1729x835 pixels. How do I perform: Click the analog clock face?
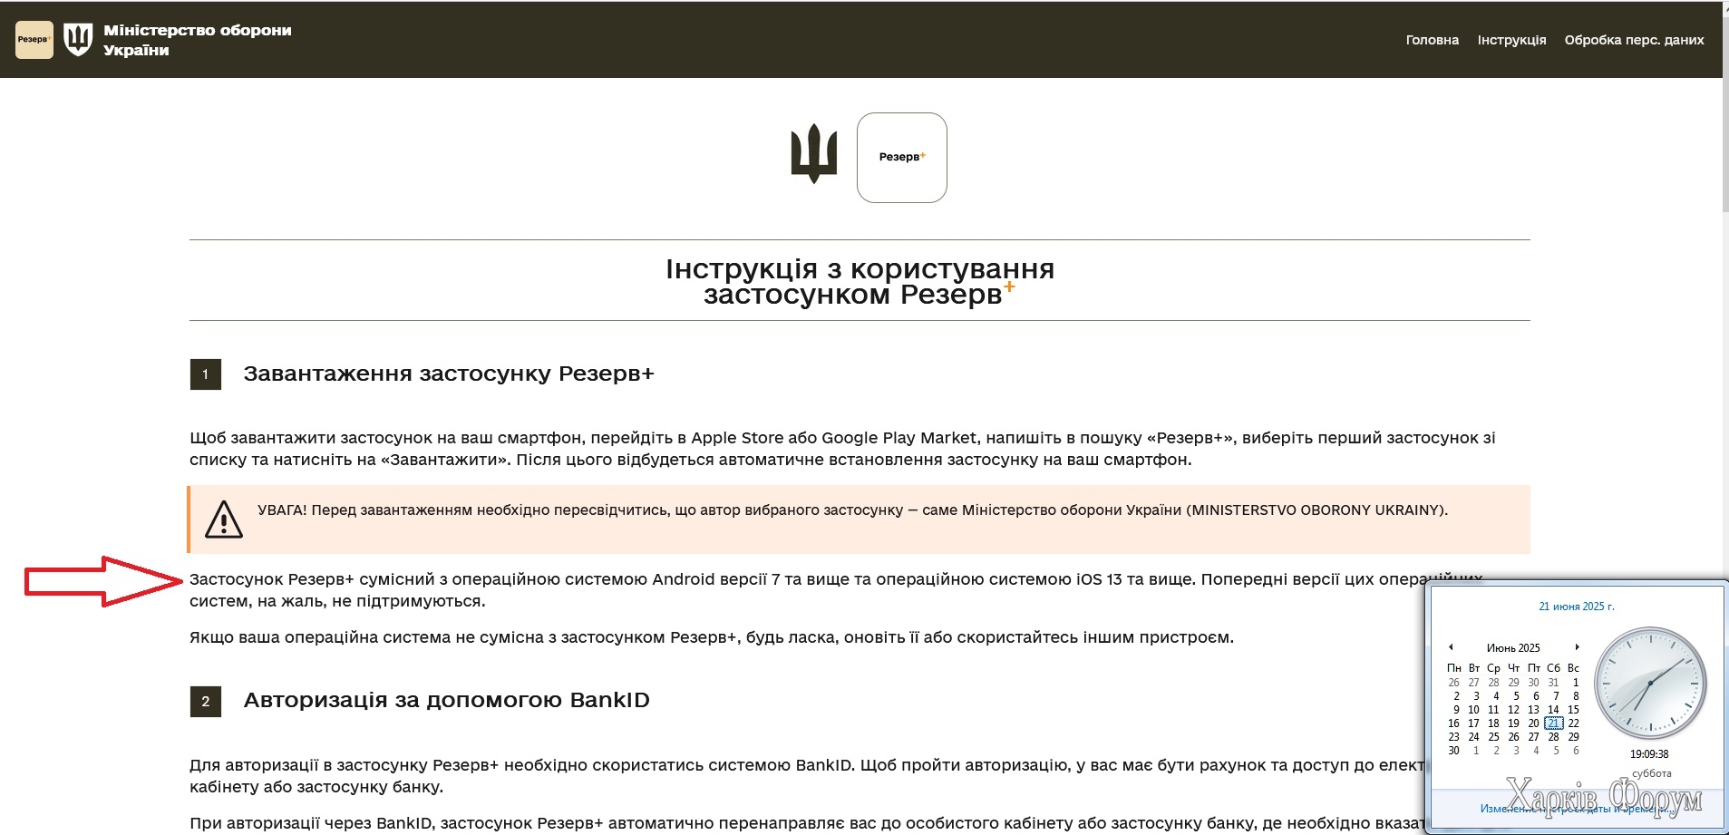point(1650,683)
